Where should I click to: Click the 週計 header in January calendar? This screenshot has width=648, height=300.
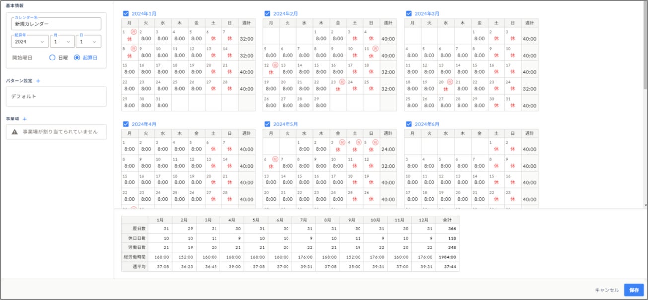pos(247,23)
